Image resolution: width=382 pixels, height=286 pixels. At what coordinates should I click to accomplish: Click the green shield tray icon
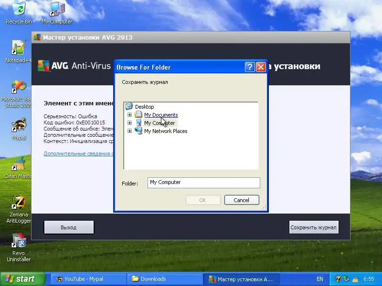click(x=347, y=279)
